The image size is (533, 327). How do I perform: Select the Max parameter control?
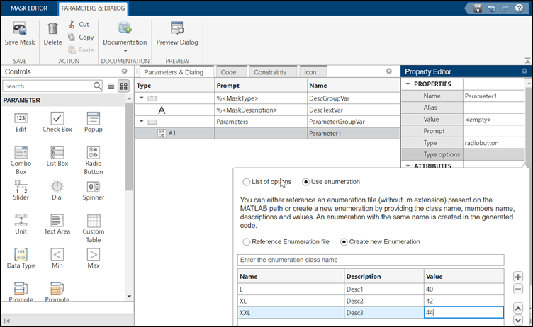(93, 258)
